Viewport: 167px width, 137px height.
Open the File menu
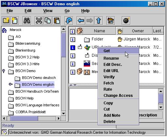click(10, 11)
